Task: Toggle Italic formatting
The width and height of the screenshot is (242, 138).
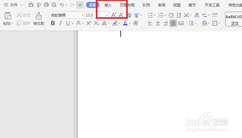Action: (x=60, y=23)
